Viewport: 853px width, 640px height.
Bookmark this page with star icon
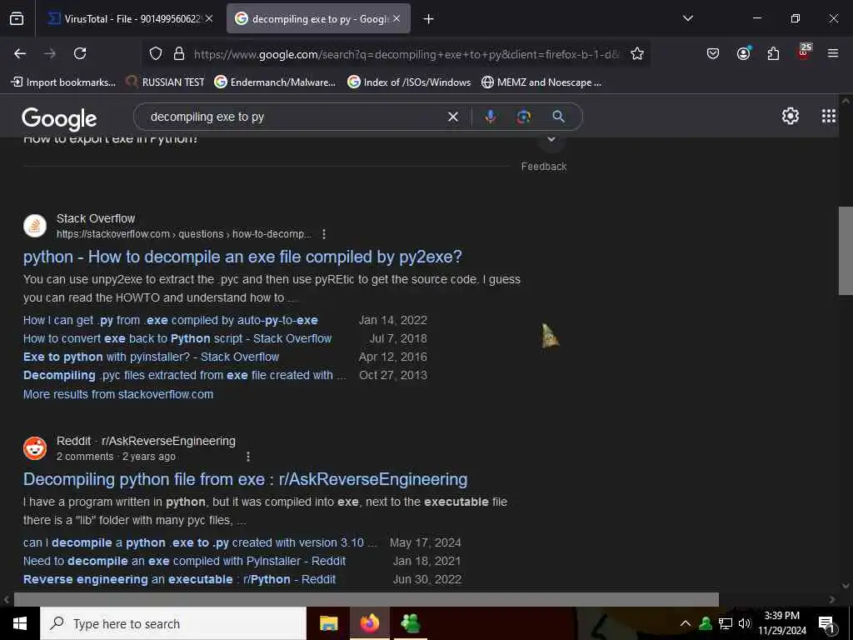[637, 54]
